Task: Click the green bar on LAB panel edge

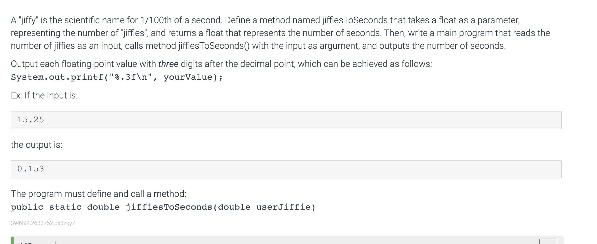Action: [x=12, y=240]
